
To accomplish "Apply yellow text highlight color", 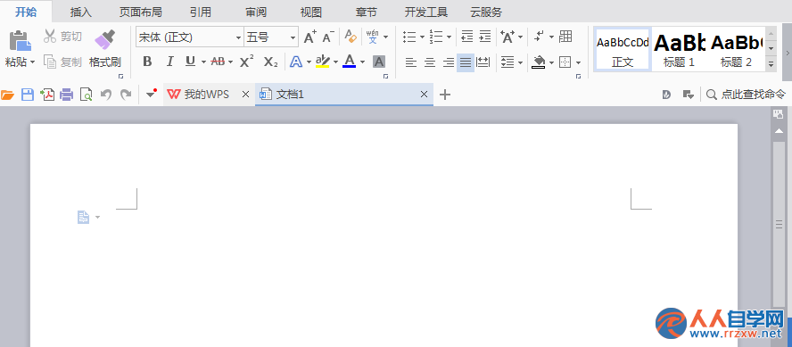I will [322, 62].
